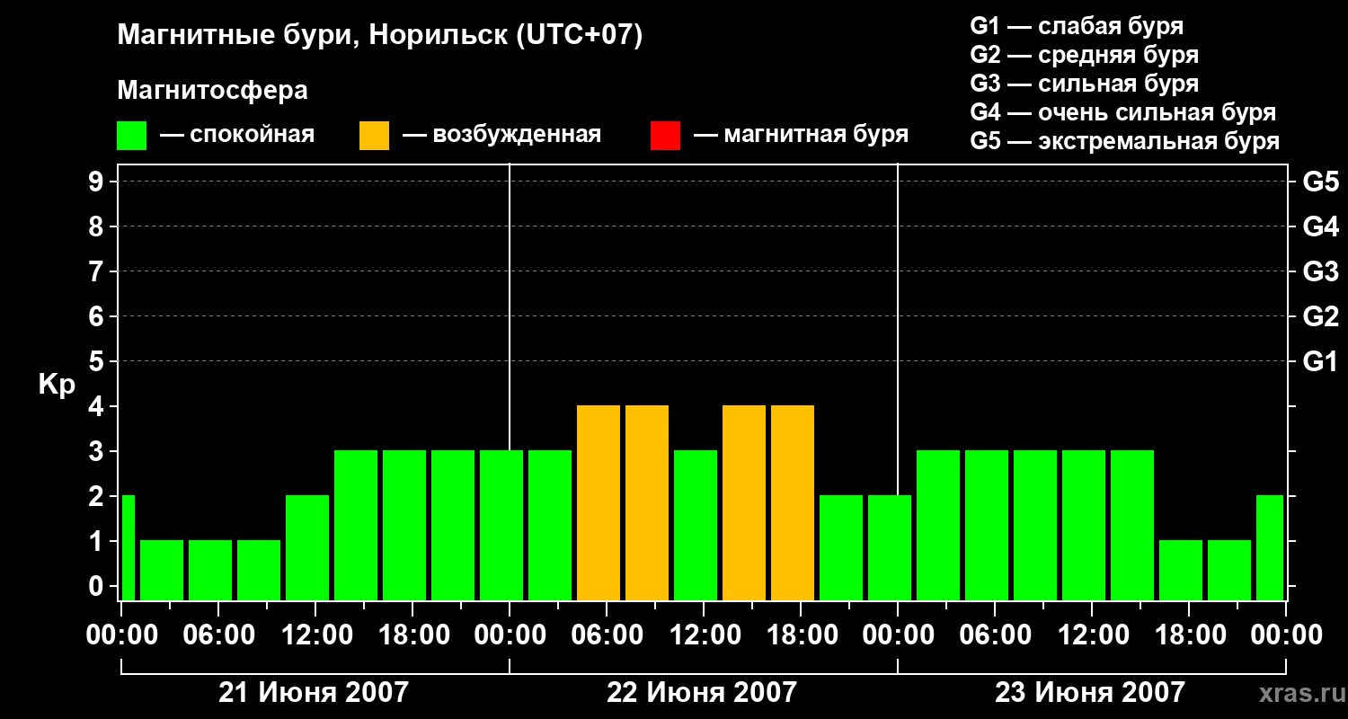Click the '21 Июня 2007' date label
This screenshot has width=1348, height=719.
click(314, 693)
